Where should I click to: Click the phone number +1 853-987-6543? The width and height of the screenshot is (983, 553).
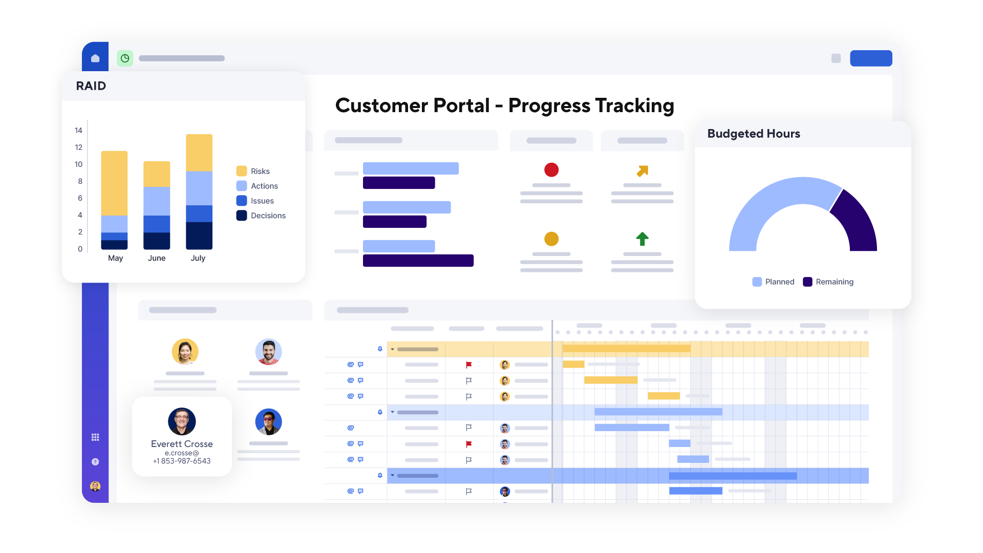coord(182,461)
